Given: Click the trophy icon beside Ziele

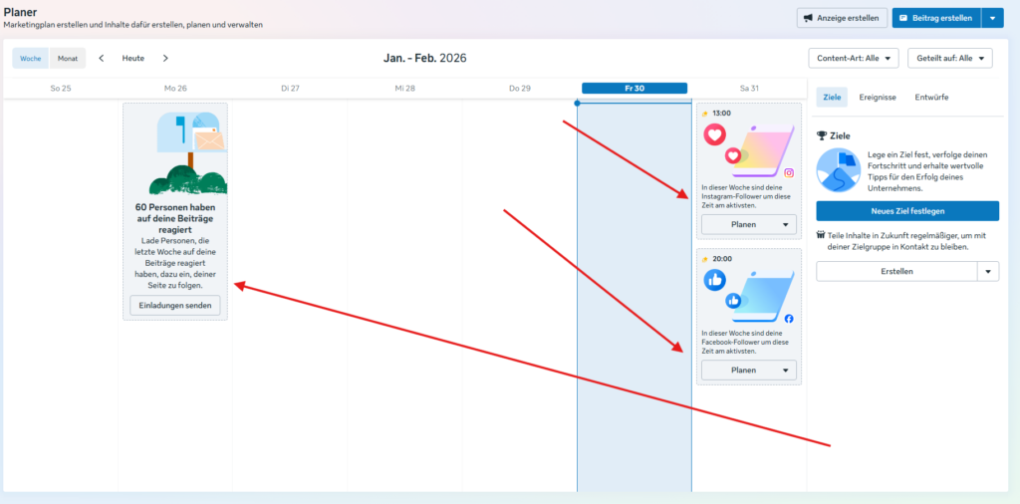Looking at the screenshot, I should pyautogui.click(x=822, y=135).
